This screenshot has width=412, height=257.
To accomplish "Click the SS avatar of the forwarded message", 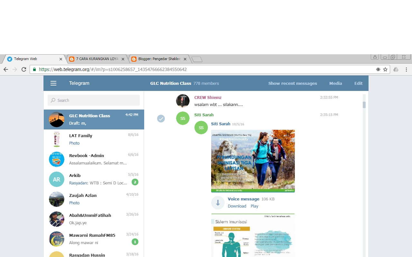I will [x=201, y=128].
